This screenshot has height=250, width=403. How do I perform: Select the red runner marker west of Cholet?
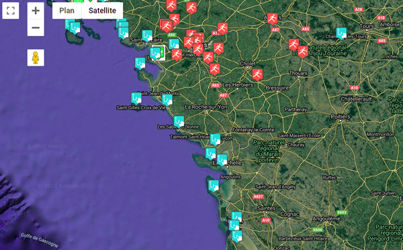(x=215, y=69)
